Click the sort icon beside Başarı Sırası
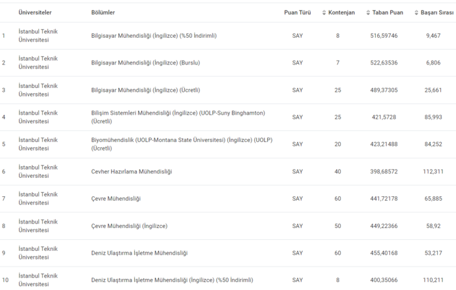Image resolution: width=456 pixels, height=290 pixels. click(x=416, y=13)
